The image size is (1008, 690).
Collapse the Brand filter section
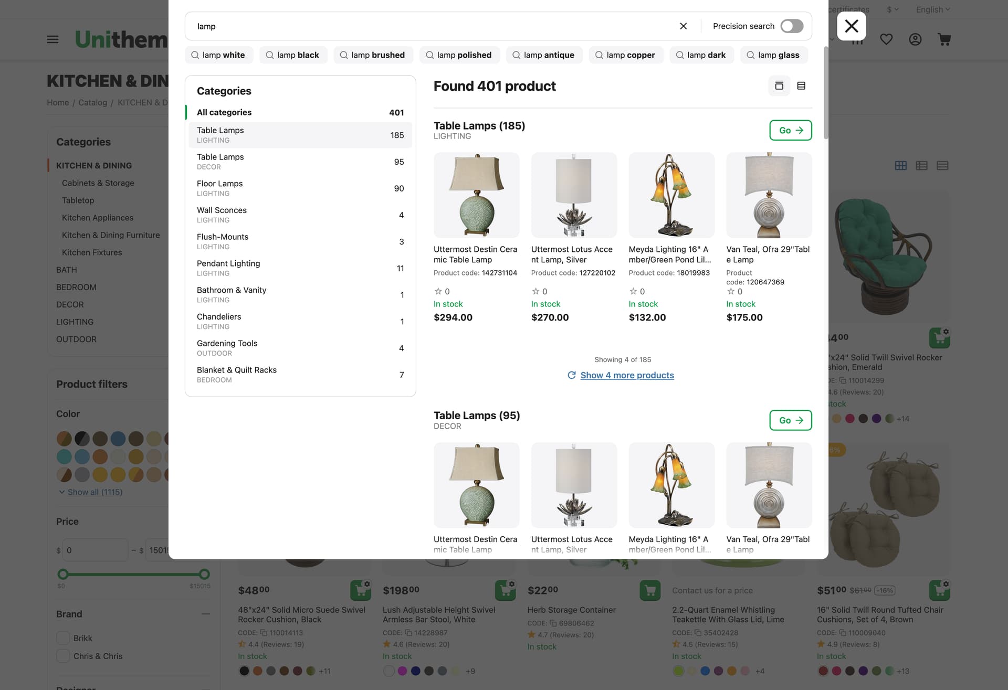(x=206, y=614)
